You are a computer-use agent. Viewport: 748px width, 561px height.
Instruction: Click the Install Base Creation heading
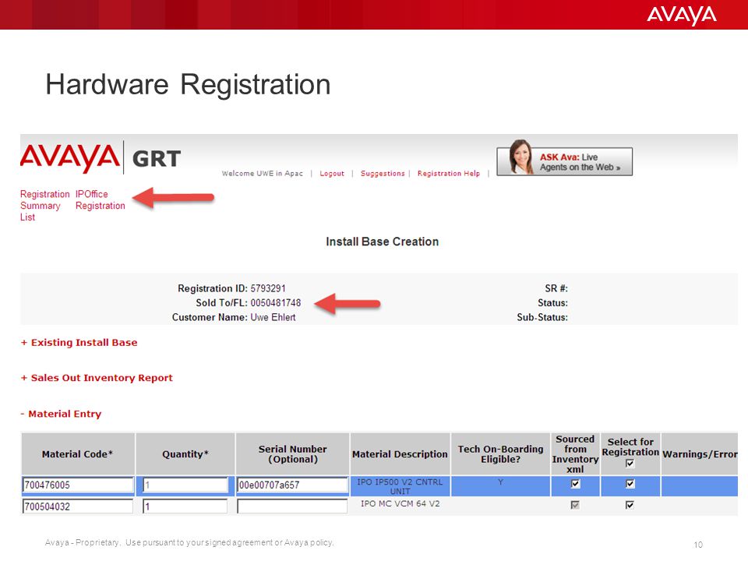(x=382, y=242)
